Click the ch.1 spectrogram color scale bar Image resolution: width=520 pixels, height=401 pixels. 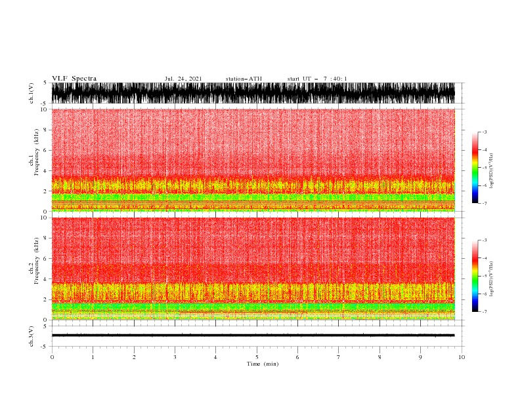tap(475, 167)
